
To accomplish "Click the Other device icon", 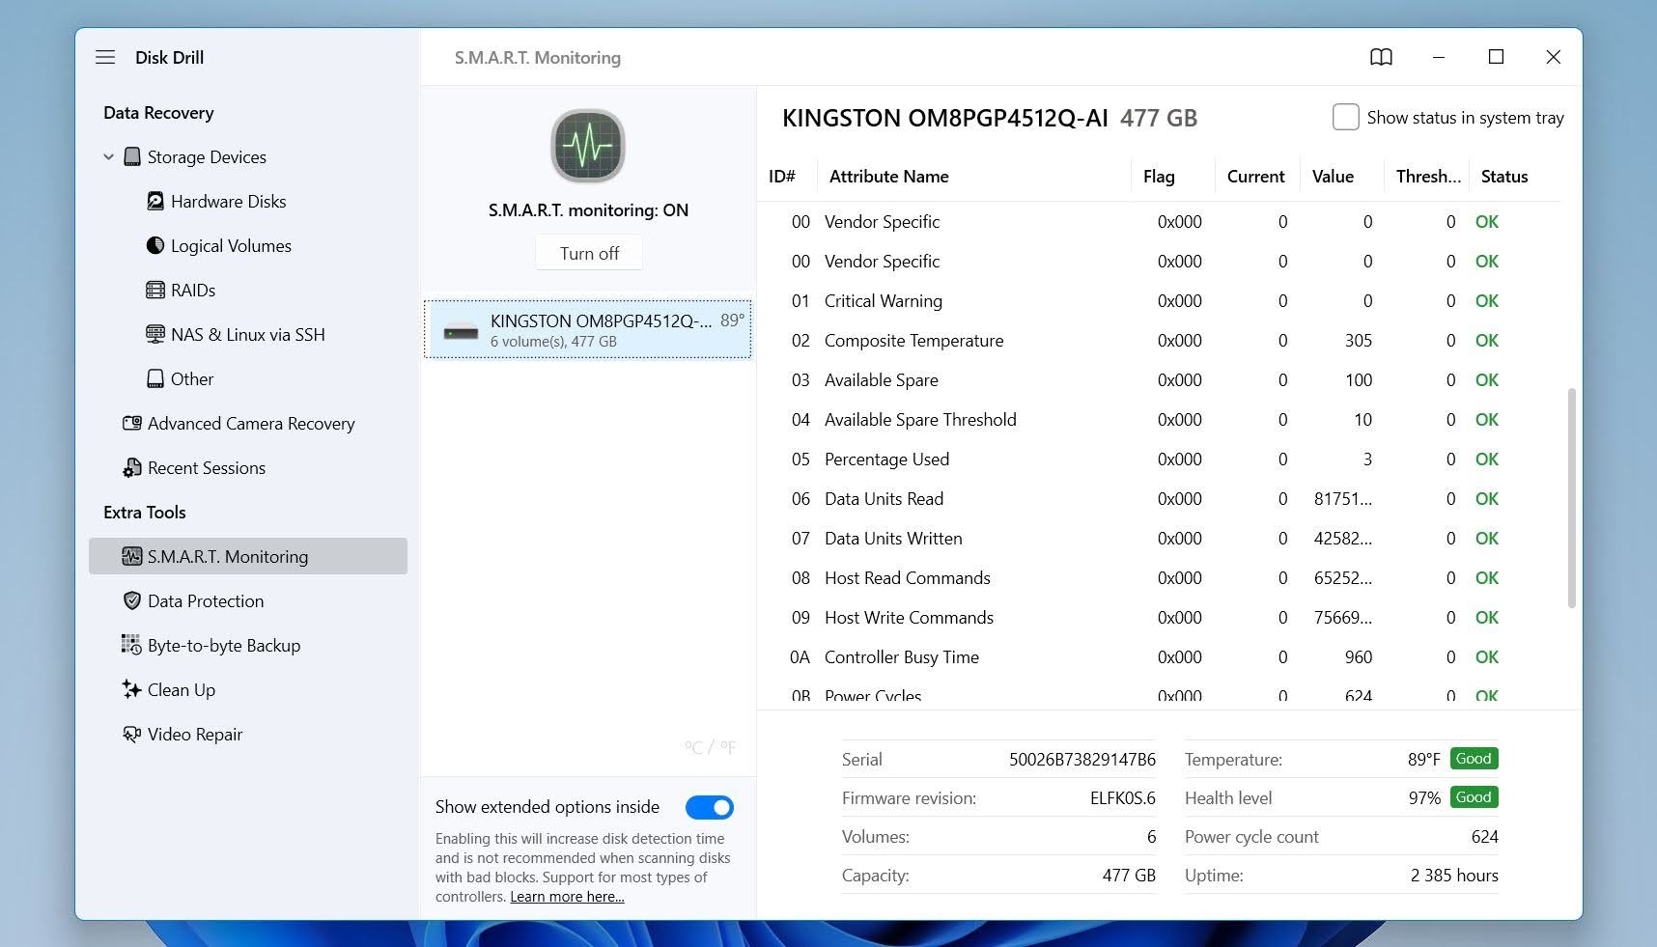I will pyautogui.click(x=155, y=379).
